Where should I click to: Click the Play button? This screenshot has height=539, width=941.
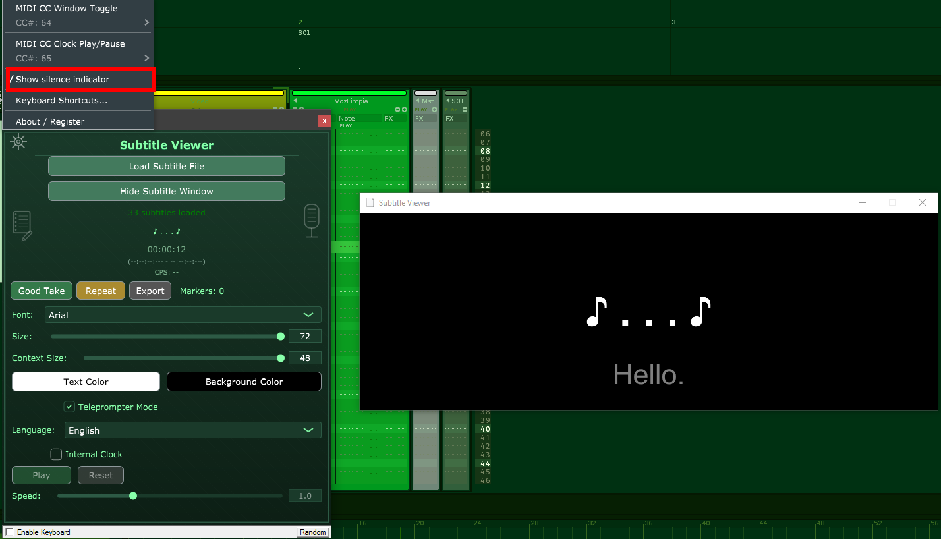pyautogui.click(x=42, y=475)
